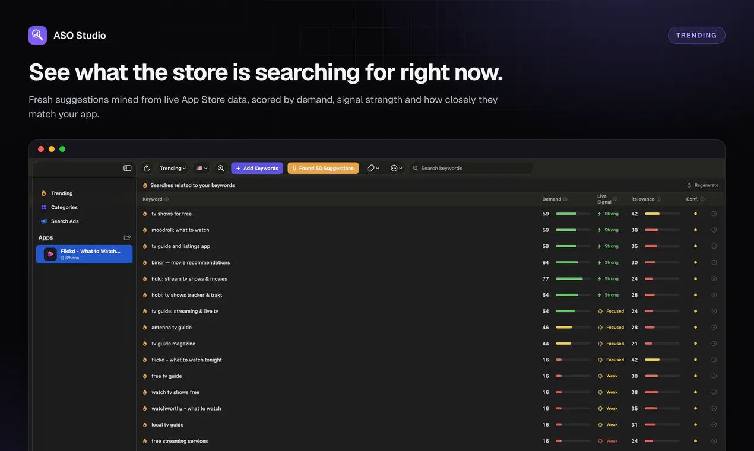Screen dimensions: 754x451
Task: Open the magnifier zoom search icon
Action: [221, 168]
